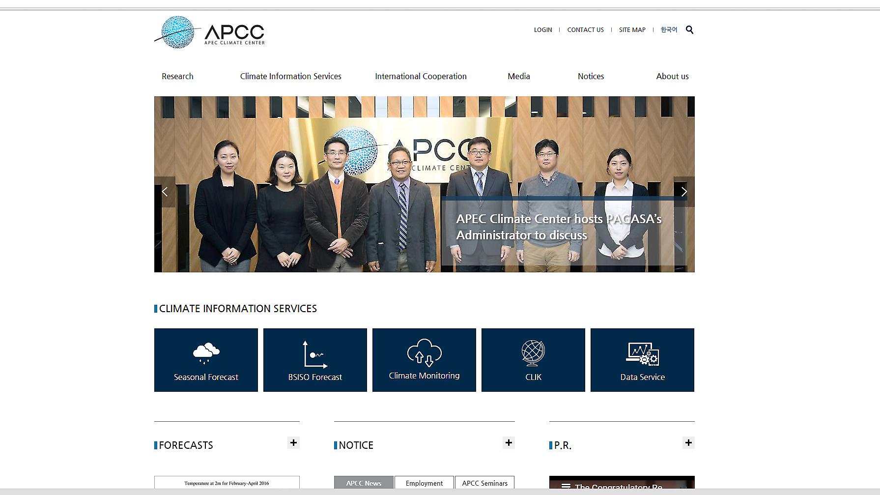Open Seasonal Forecast cloud icon tile
The width and height of the screenshot is (880, 495).
[x=206, y=360]
